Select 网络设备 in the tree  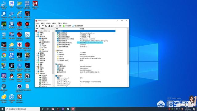(42, 60)
